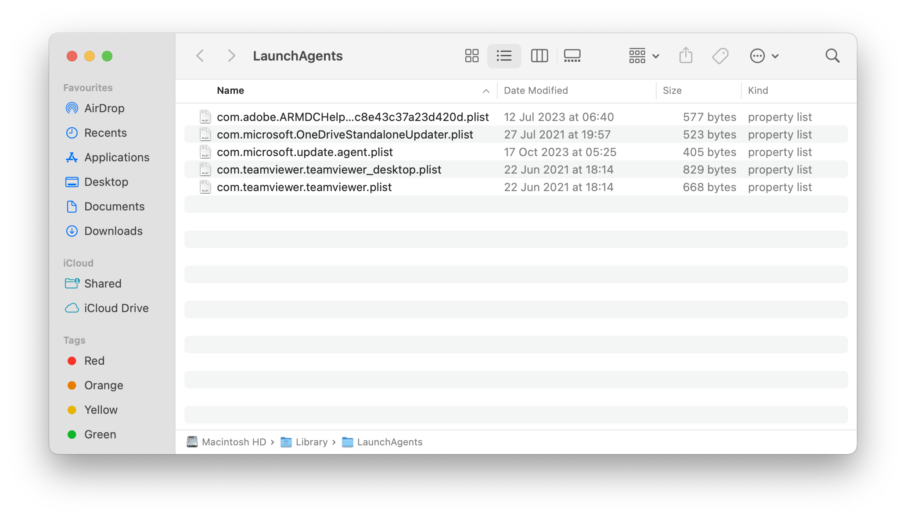Go back with the left chevron
The width and height of the screenshot is (906, 519).
click(200, 56)
